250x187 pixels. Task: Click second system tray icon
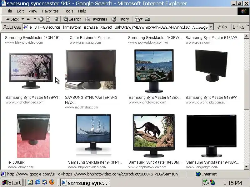click(x=212, y=182)
